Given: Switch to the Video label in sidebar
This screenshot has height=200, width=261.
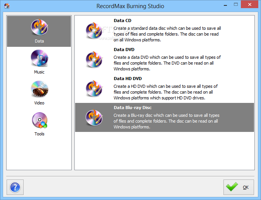Looking at the screenshot, I should [39, 103].
